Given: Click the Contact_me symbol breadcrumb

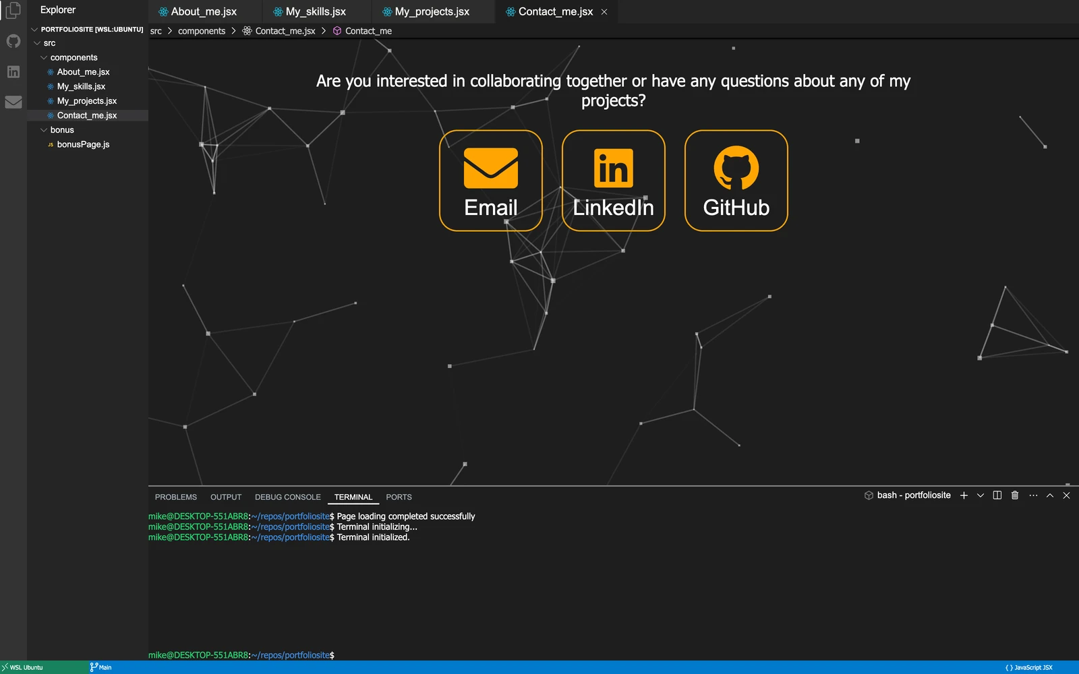Looking at the screenshot, I should coord(362,31).
